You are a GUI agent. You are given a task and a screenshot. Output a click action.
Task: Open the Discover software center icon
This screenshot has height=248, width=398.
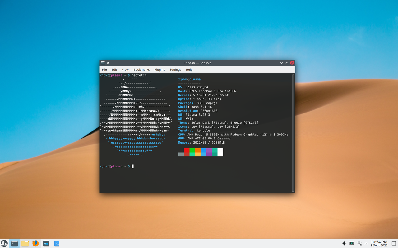click(x=57, y=243)
